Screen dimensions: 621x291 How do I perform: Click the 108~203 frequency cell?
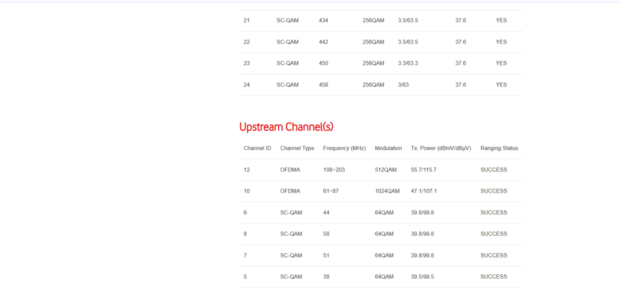(334, 170)
